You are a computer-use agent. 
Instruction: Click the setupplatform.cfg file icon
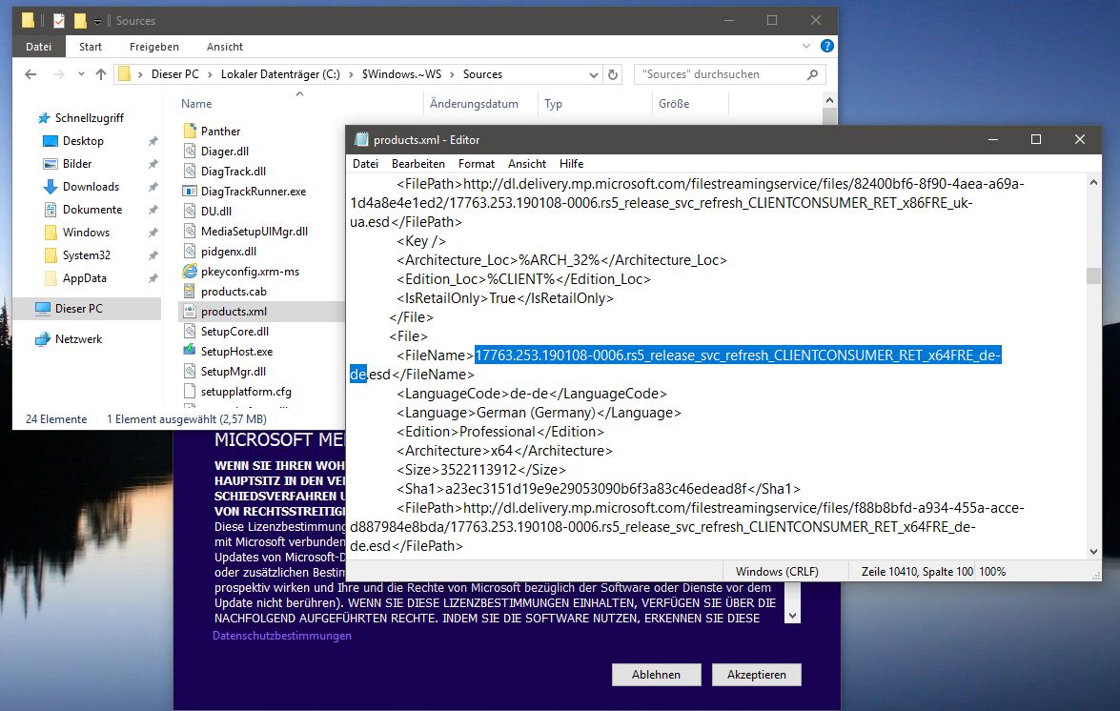[x=190, y=391]
